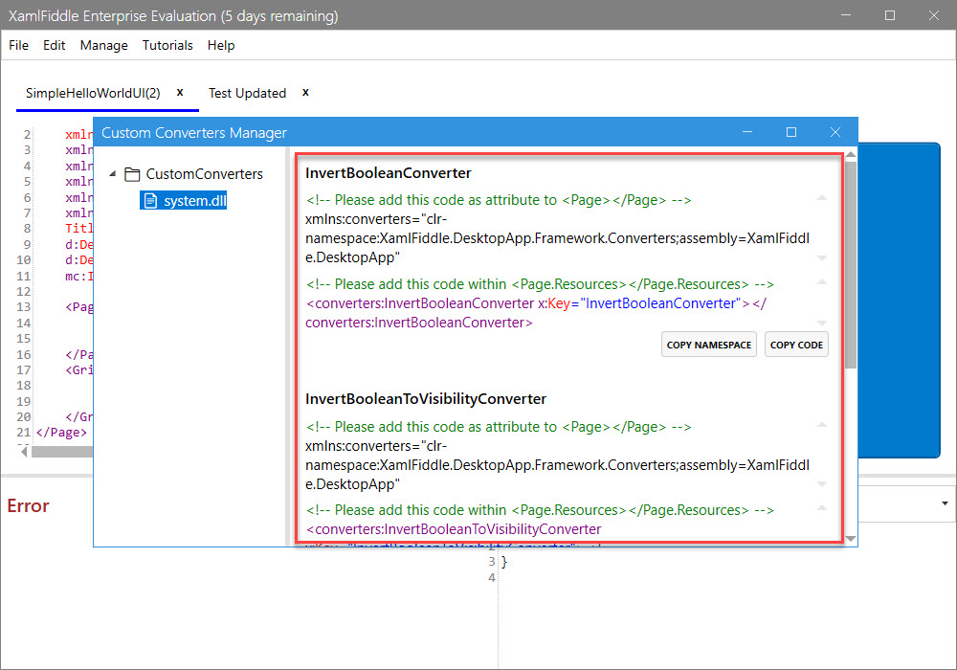Open the File menu
957x670 pixels.
coord(18,45)
